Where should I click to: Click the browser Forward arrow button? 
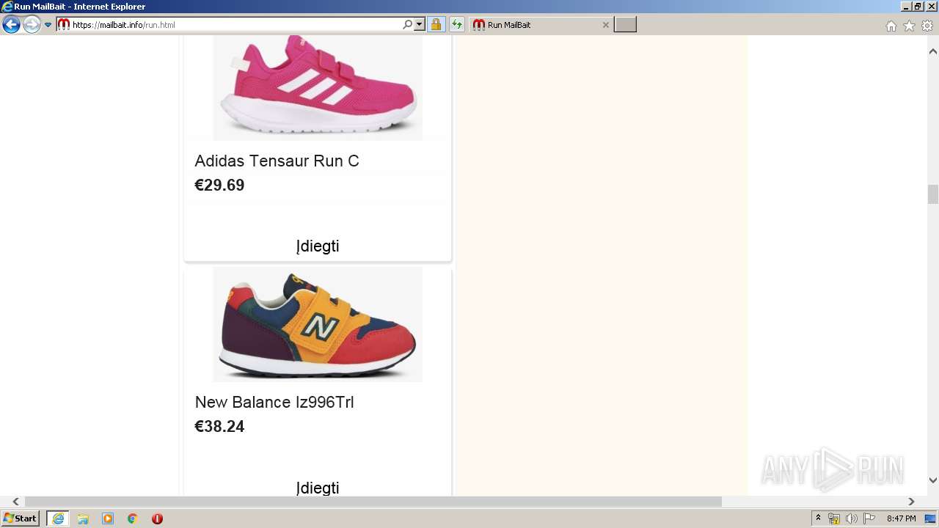tap(32, 25)
